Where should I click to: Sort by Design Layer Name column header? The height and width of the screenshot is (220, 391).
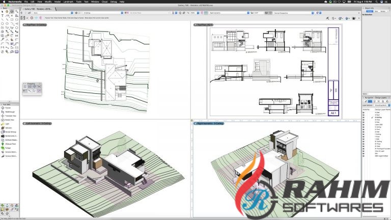click(382, 109)
